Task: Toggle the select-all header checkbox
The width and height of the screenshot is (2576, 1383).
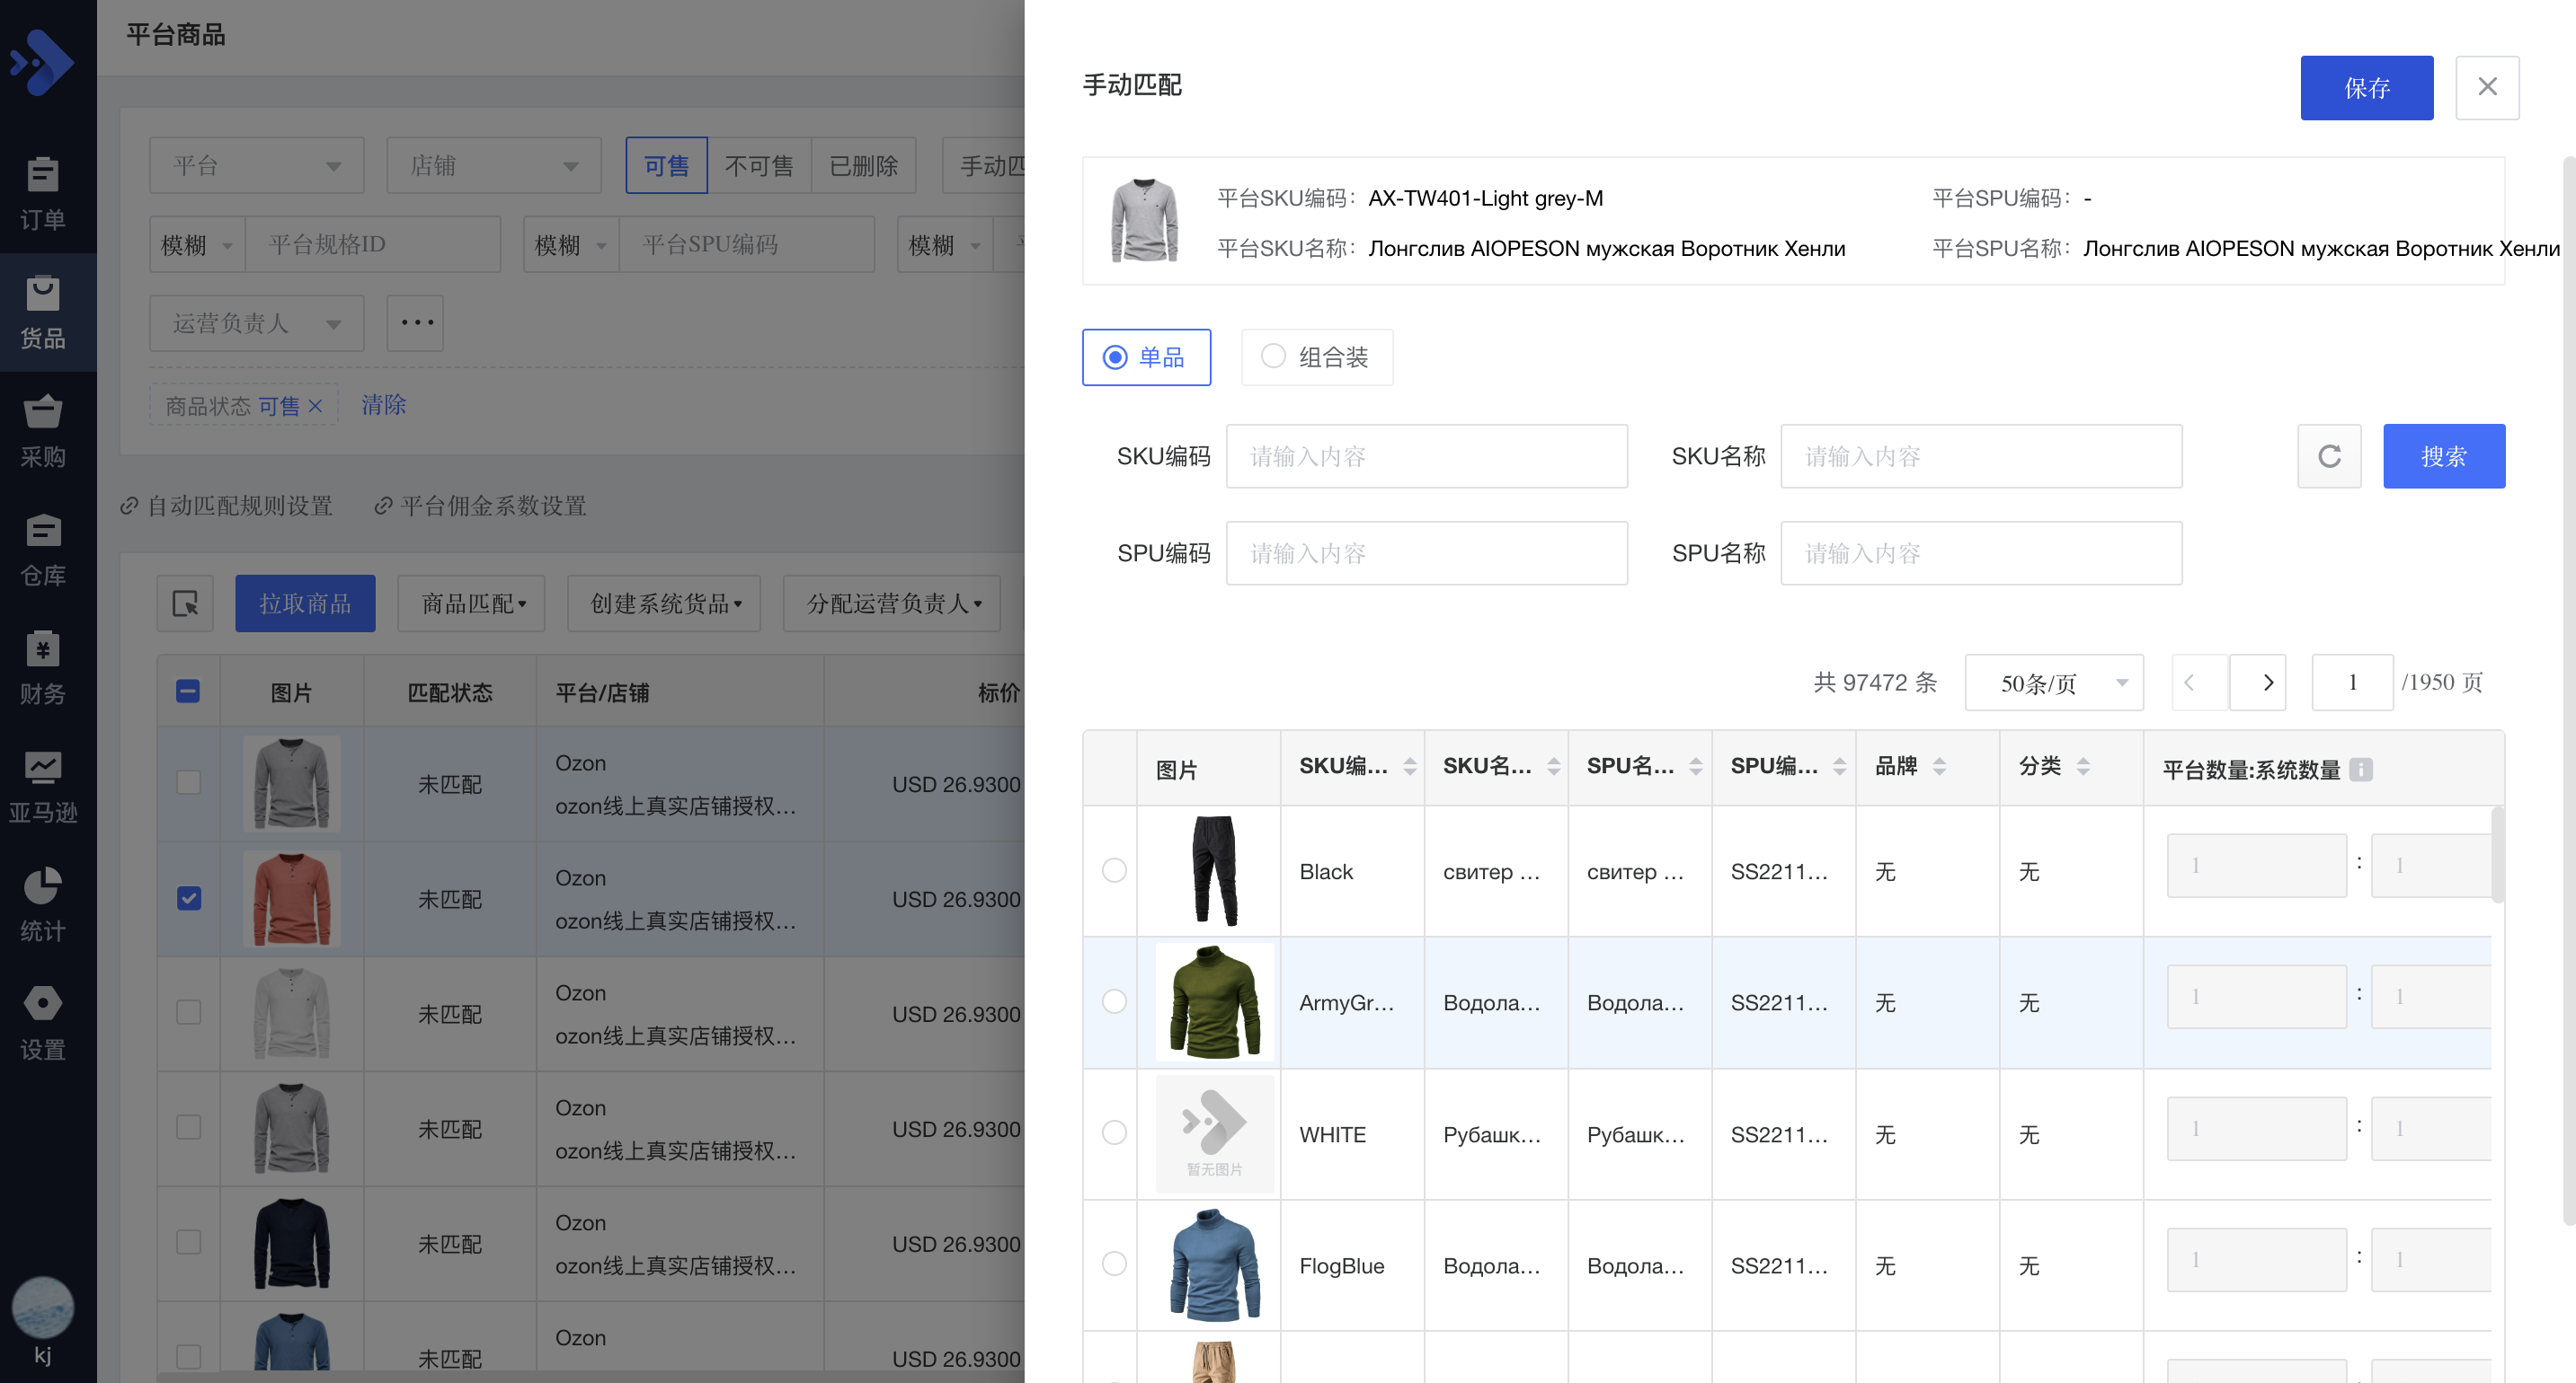Action: [188, 691]
